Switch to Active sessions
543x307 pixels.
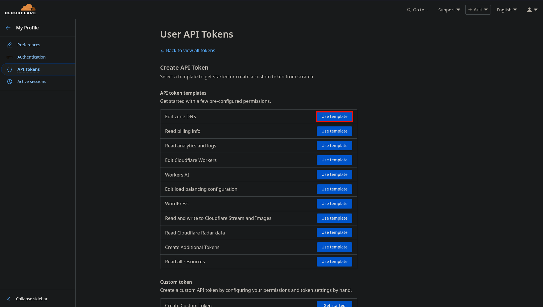[32, 82]
